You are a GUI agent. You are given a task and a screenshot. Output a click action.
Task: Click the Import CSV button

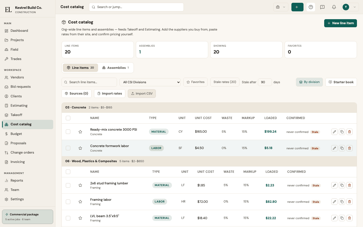click(142, 94)
